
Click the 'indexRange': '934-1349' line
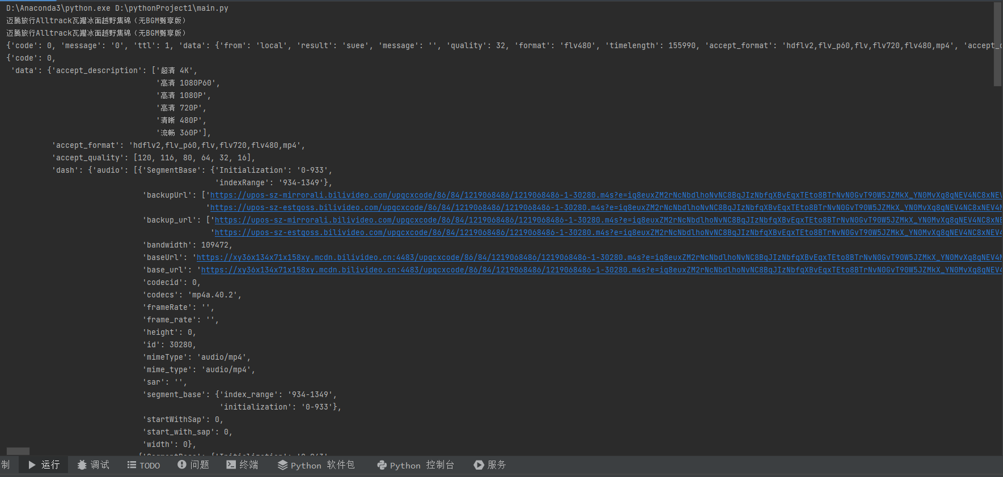point(273,183)
